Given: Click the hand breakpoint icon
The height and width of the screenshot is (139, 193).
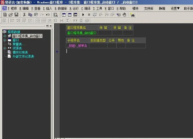Looking at the screenshot, I should 124,15.
